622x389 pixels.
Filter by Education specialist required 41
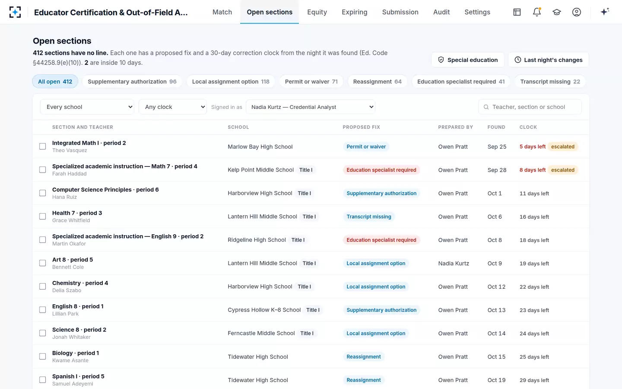461,82
